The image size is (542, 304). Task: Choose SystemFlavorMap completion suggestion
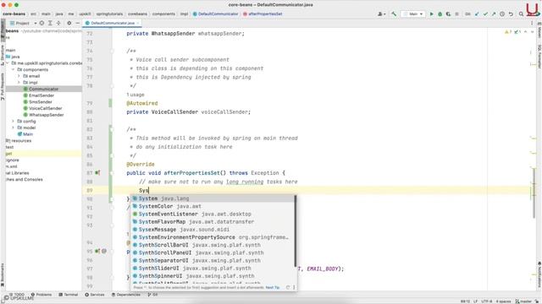[x=213, y=221]
